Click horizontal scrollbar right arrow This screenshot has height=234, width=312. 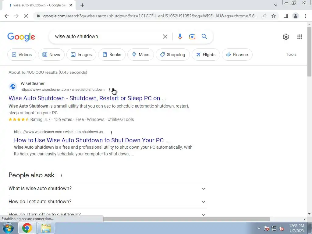click(x=304, y=219)
